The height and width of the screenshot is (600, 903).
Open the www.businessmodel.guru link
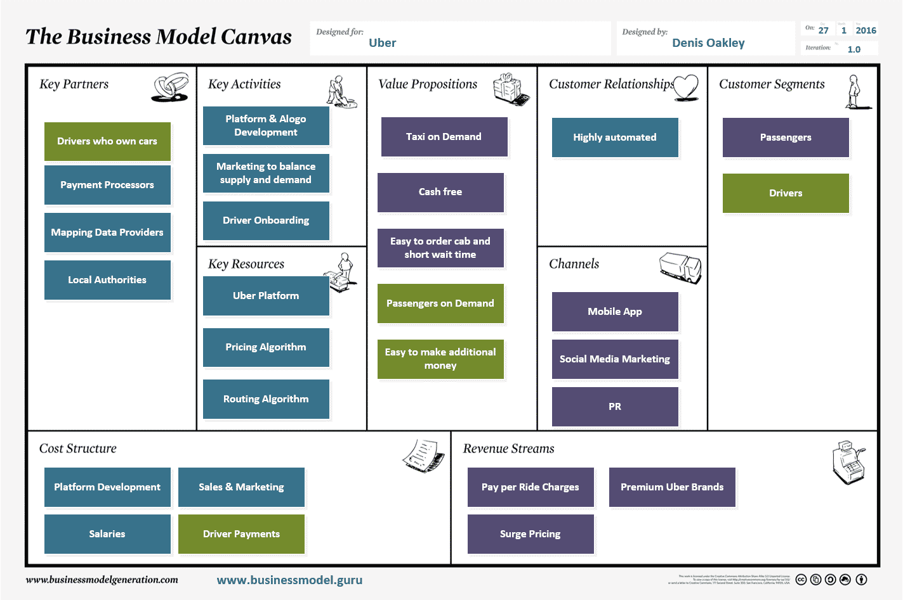[289, 580]
